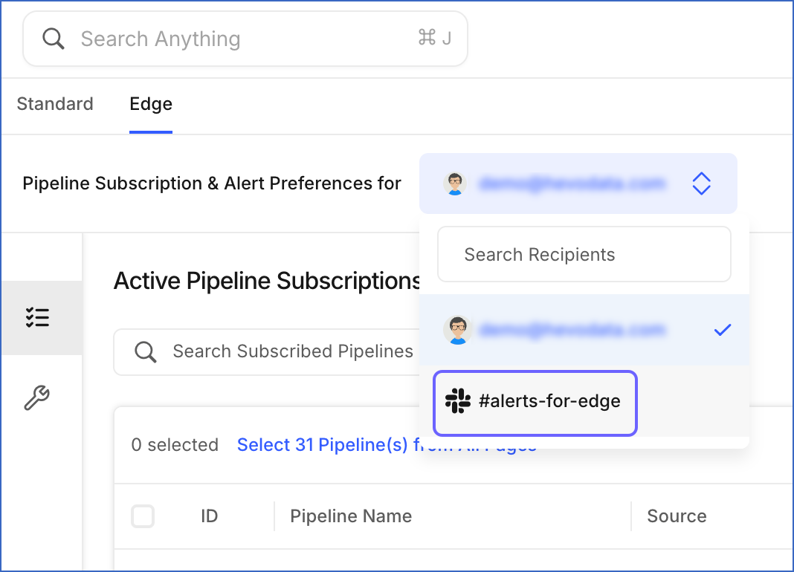
Task: Switch to the Standard tab
Action: [55, 104]
